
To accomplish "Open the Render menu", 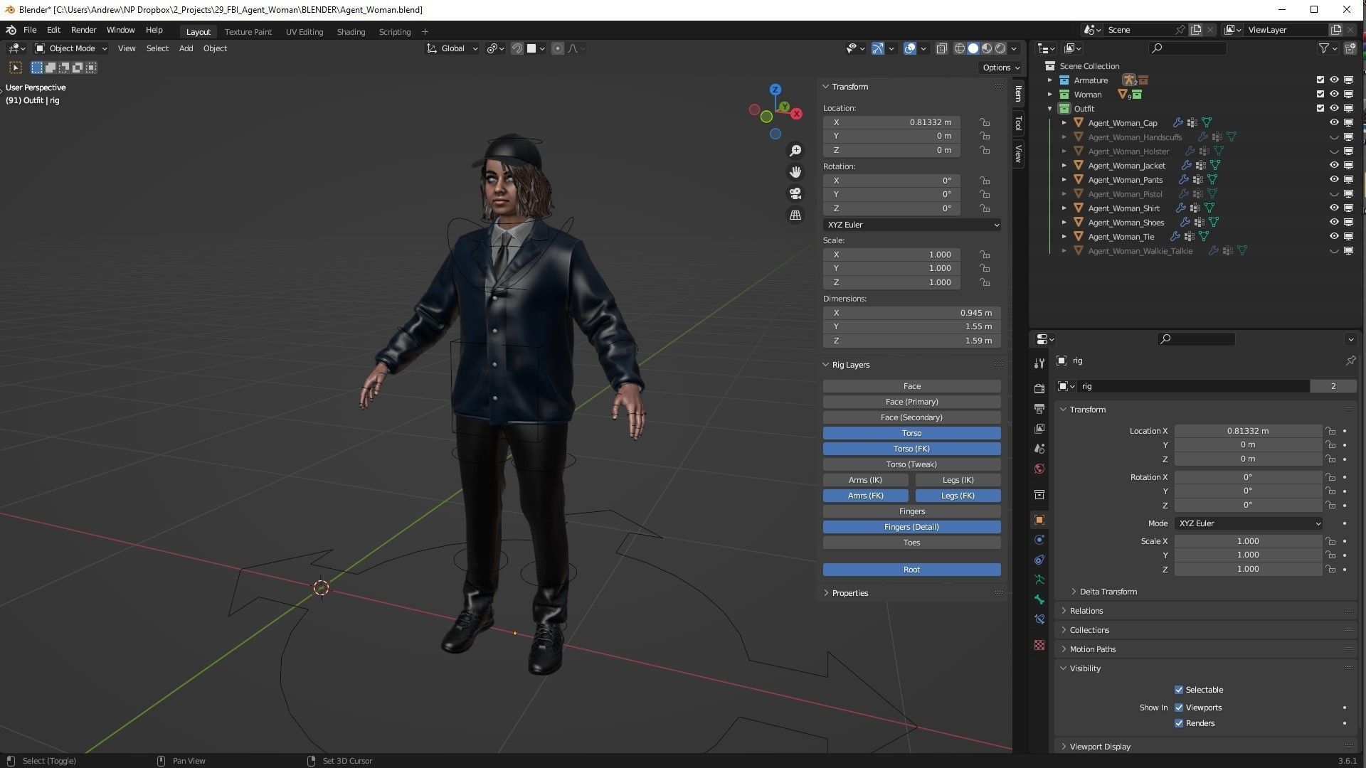I will [83, 30].
